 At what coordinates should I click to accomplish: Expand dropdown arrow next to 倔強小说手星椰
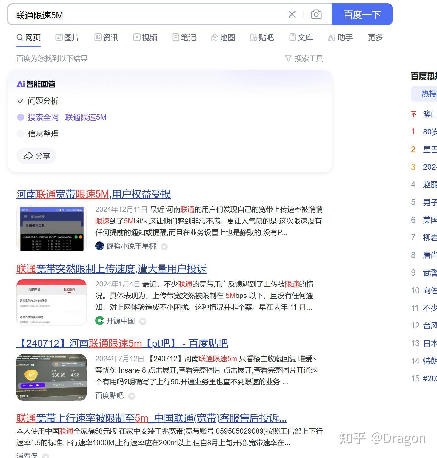(x=164, y=247)
